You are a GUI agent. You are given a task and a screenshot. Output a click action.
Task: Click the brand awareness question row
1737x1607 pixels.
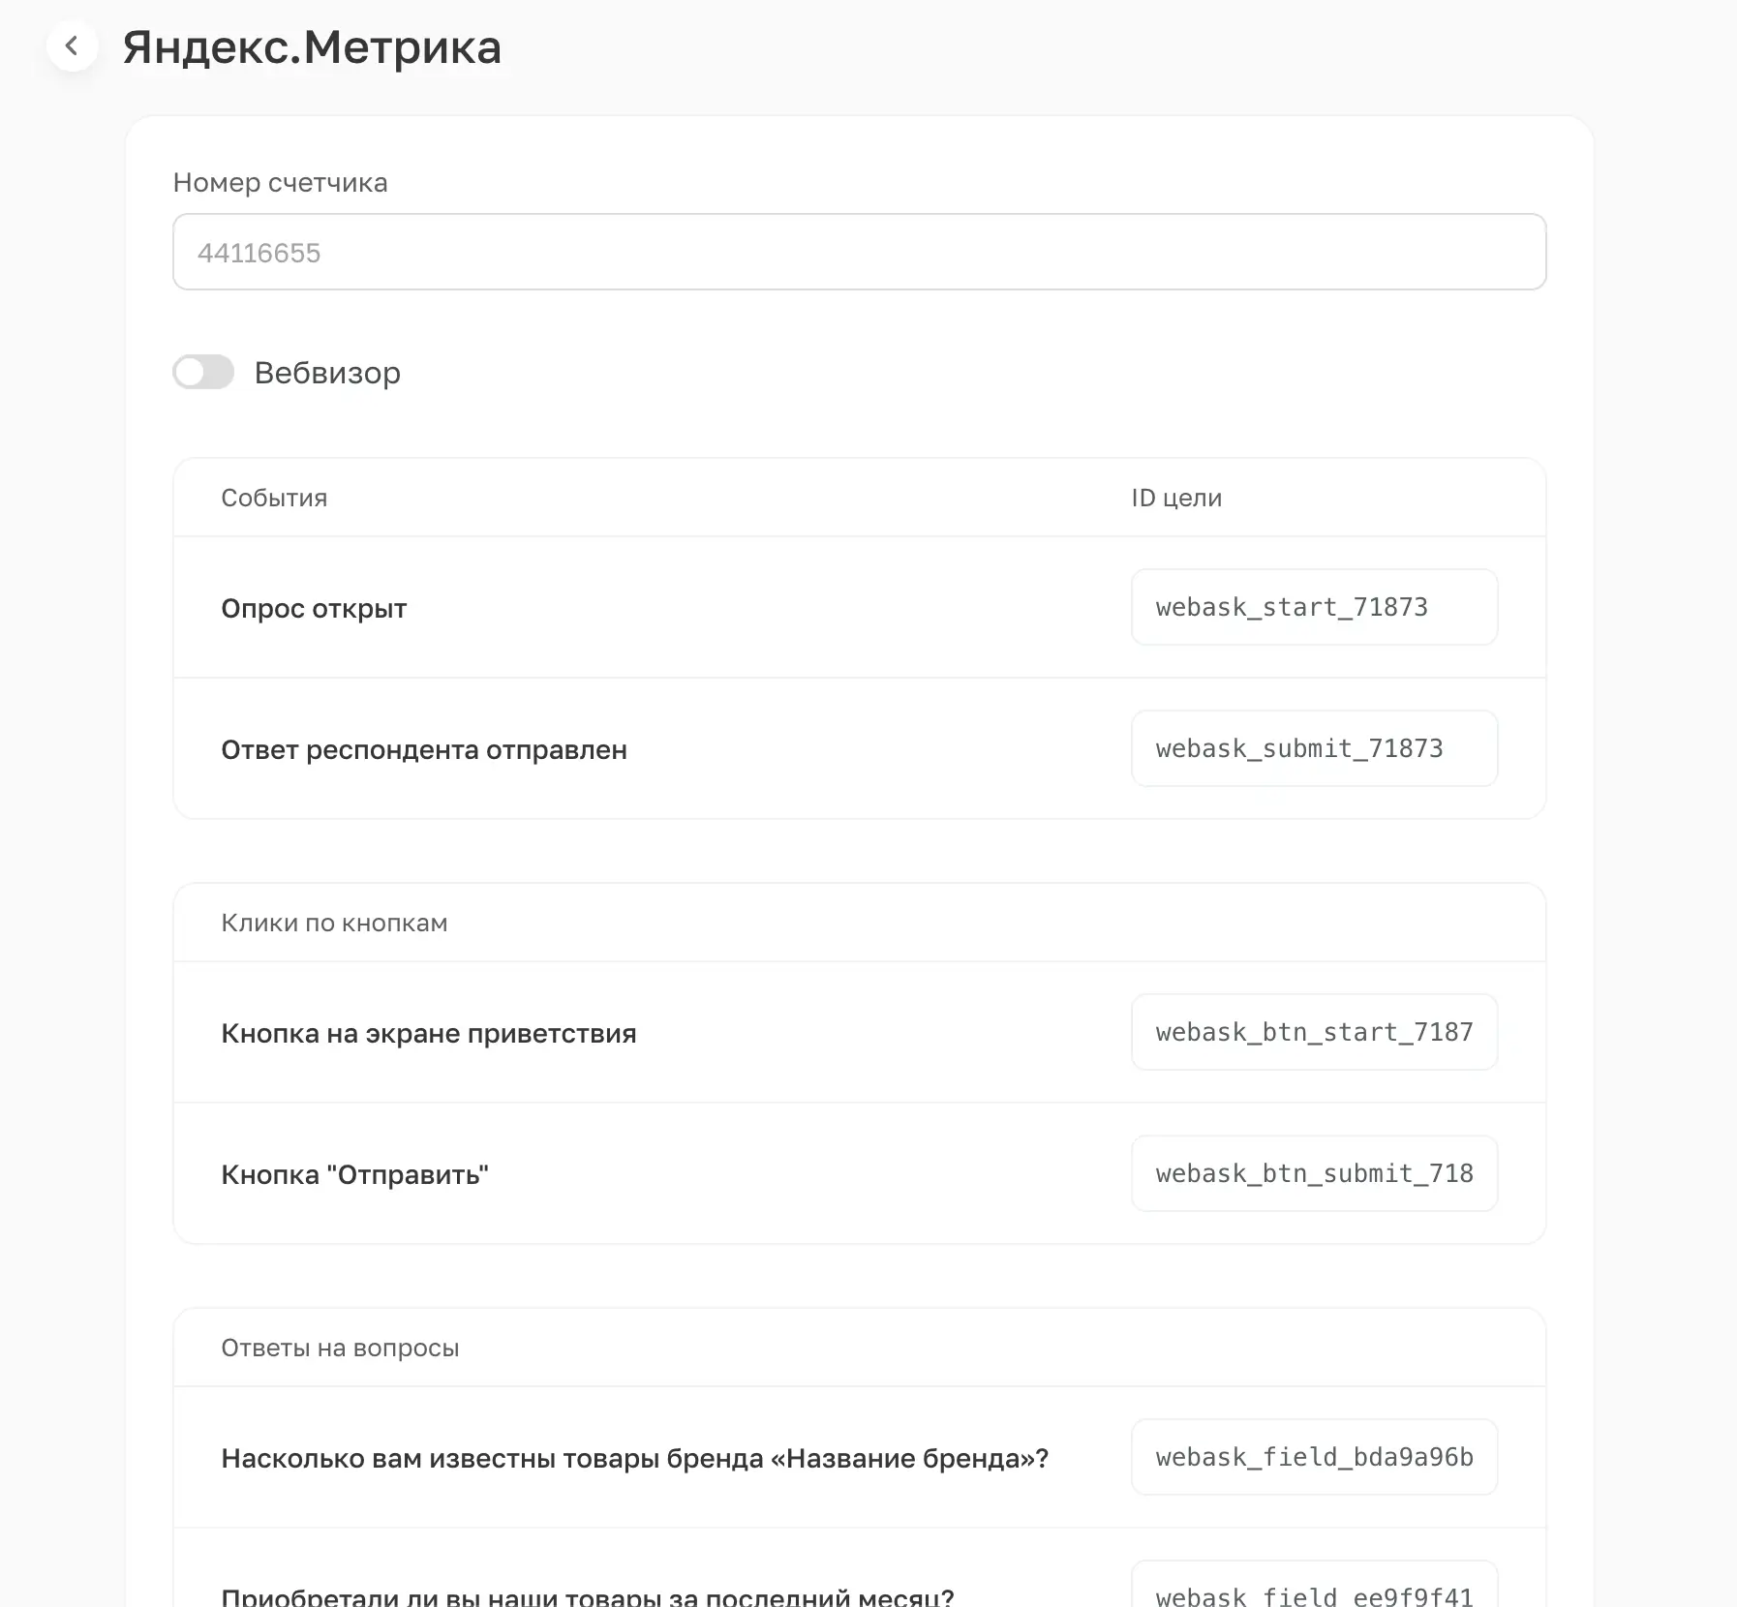[x=635, y=1457]
